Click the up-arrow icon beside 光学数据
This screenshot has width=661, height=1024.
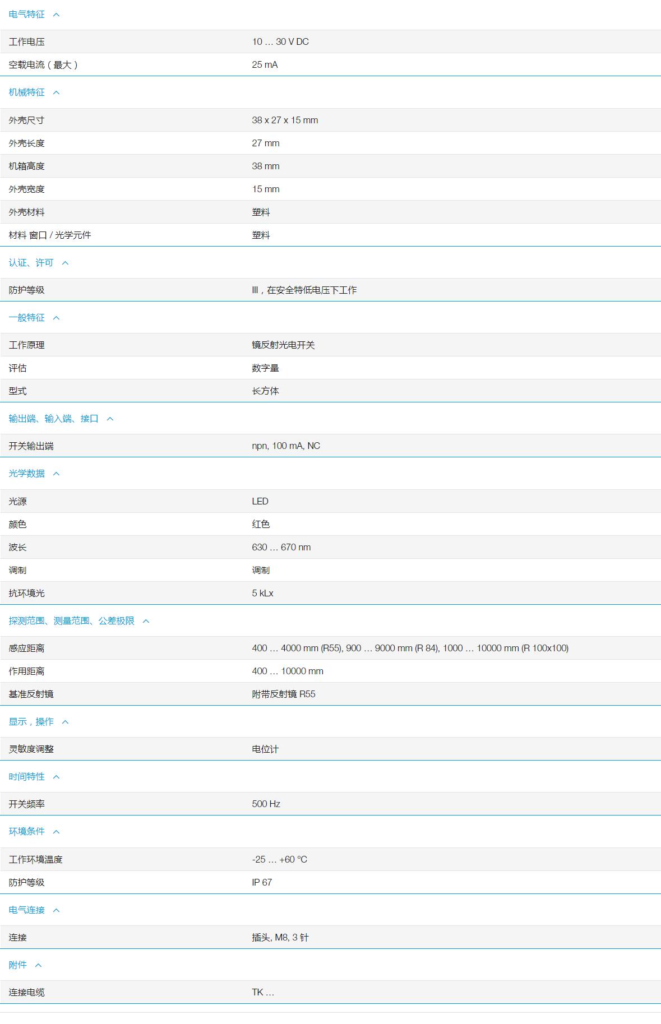point(56,474)
